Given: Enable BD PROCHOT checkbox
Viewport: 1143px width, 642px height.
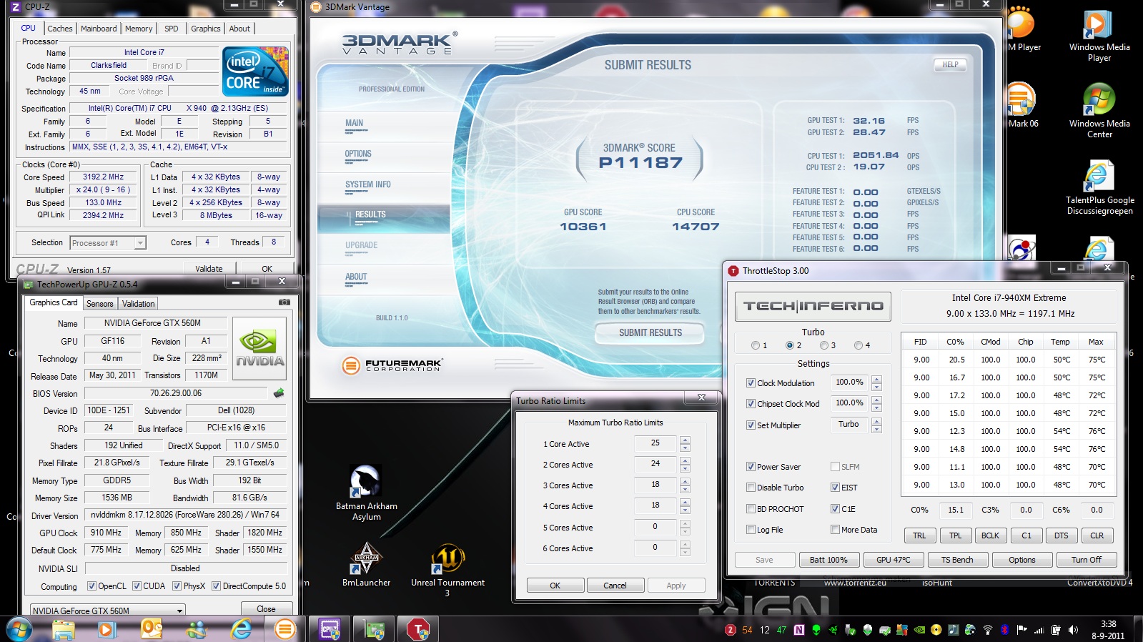Looking at the screenshot, I should (751, 509).
